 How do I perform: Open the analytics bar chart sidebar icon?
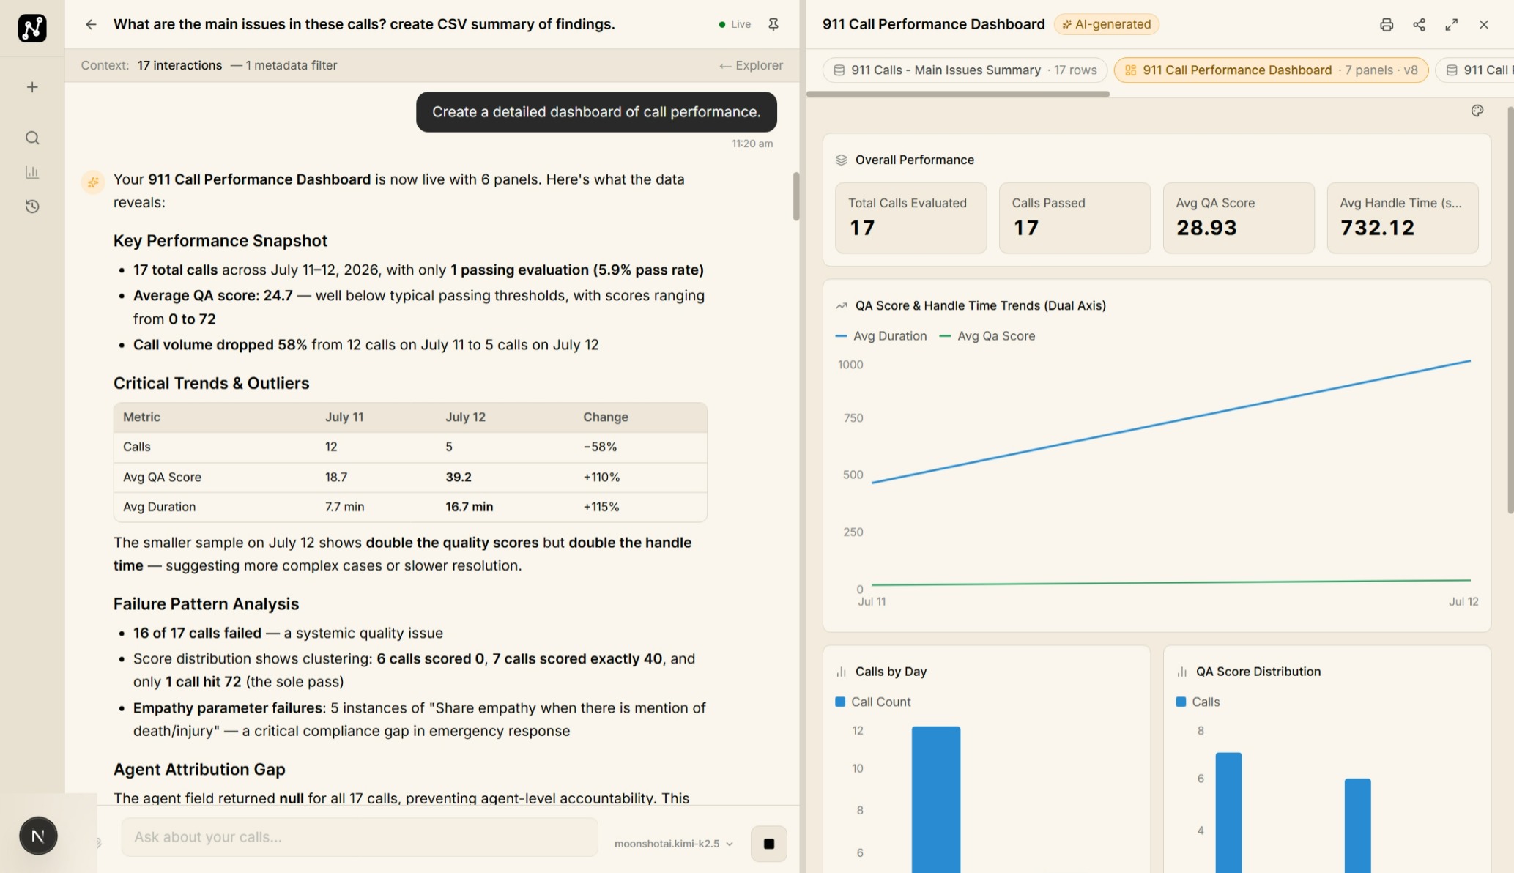coord(32,172)
